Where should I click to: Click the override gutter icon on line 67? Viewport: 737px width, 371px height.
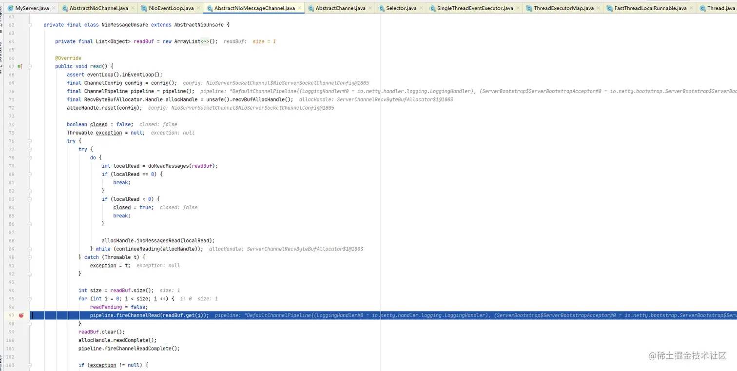pyautogui.click(x=20, y=66)
